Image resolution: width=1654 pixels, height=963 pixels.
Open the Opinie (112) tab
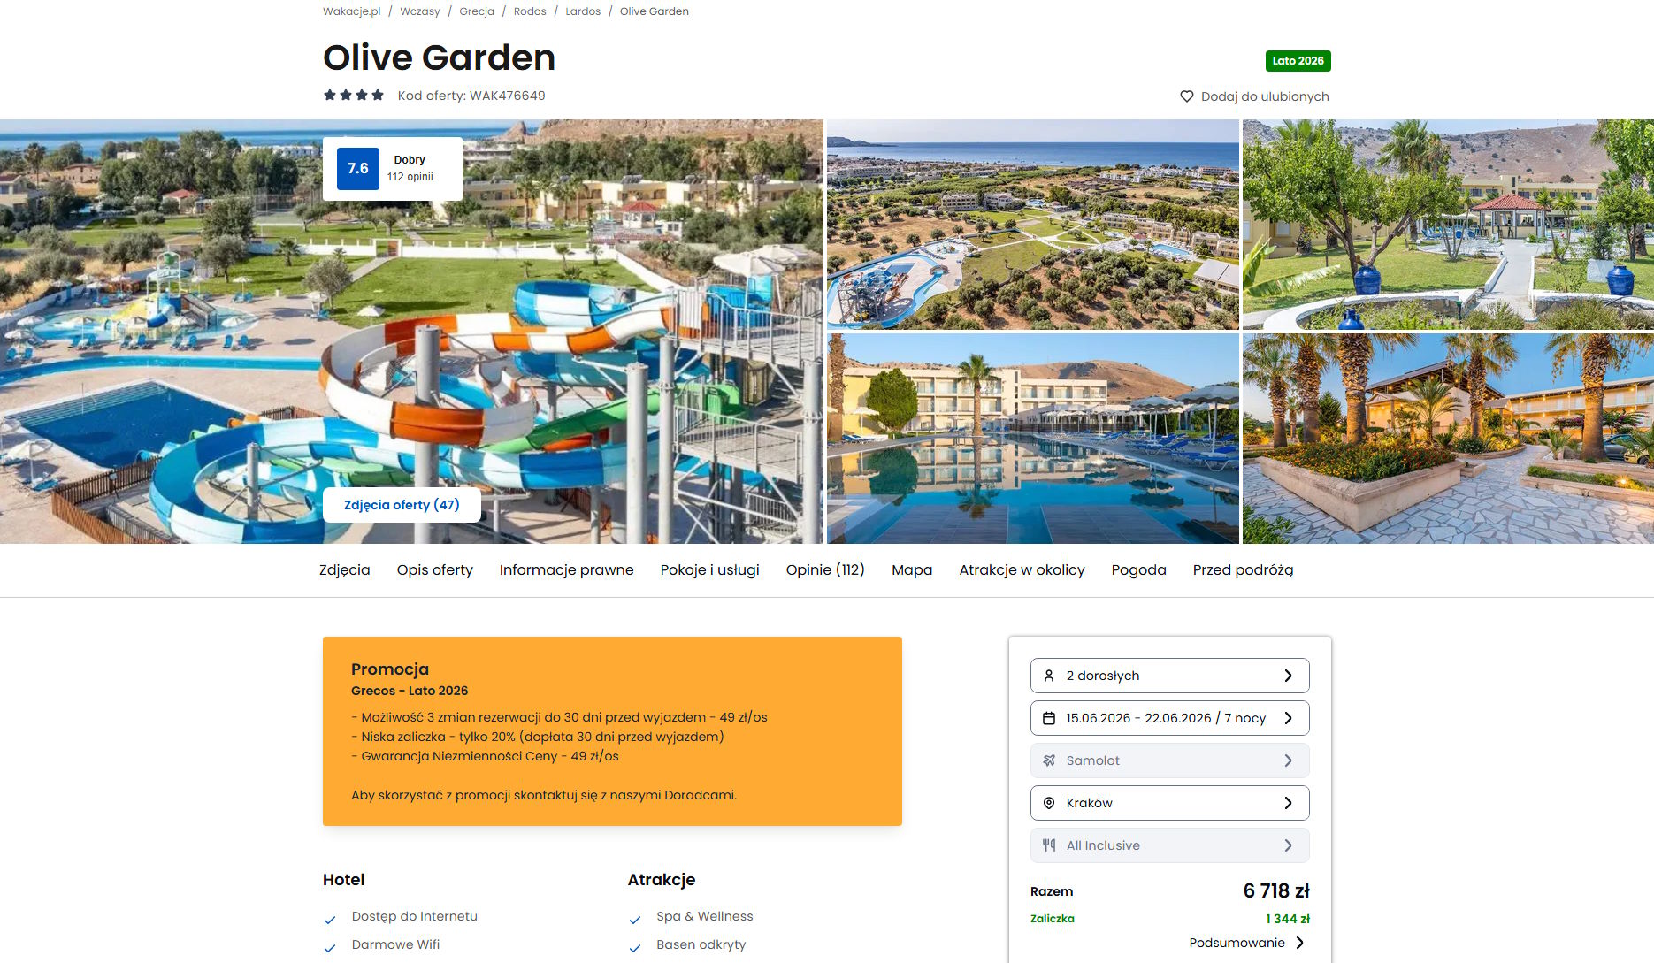(x=825, y=570)
